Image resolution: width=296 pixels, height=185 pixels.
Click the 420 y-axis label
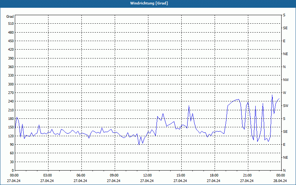coord(11,50)
